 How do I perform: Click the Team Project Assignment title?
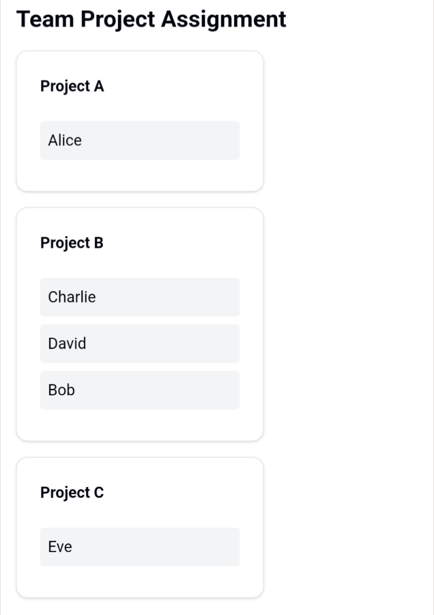point(151,19)
